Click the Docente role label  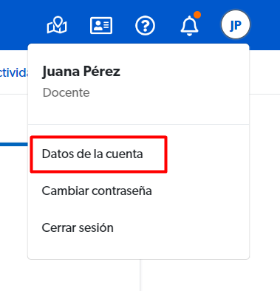[x=66, y=92]
